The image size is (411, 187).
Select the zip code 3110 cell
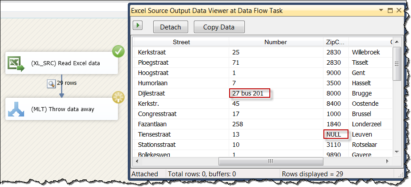pyautogui.click(x=336, y=145)
